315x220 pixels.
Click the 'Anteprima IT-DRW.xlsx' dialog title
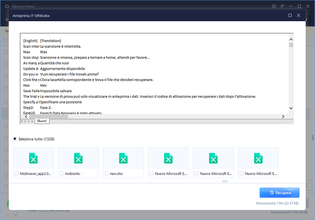(x=31, y=16)
